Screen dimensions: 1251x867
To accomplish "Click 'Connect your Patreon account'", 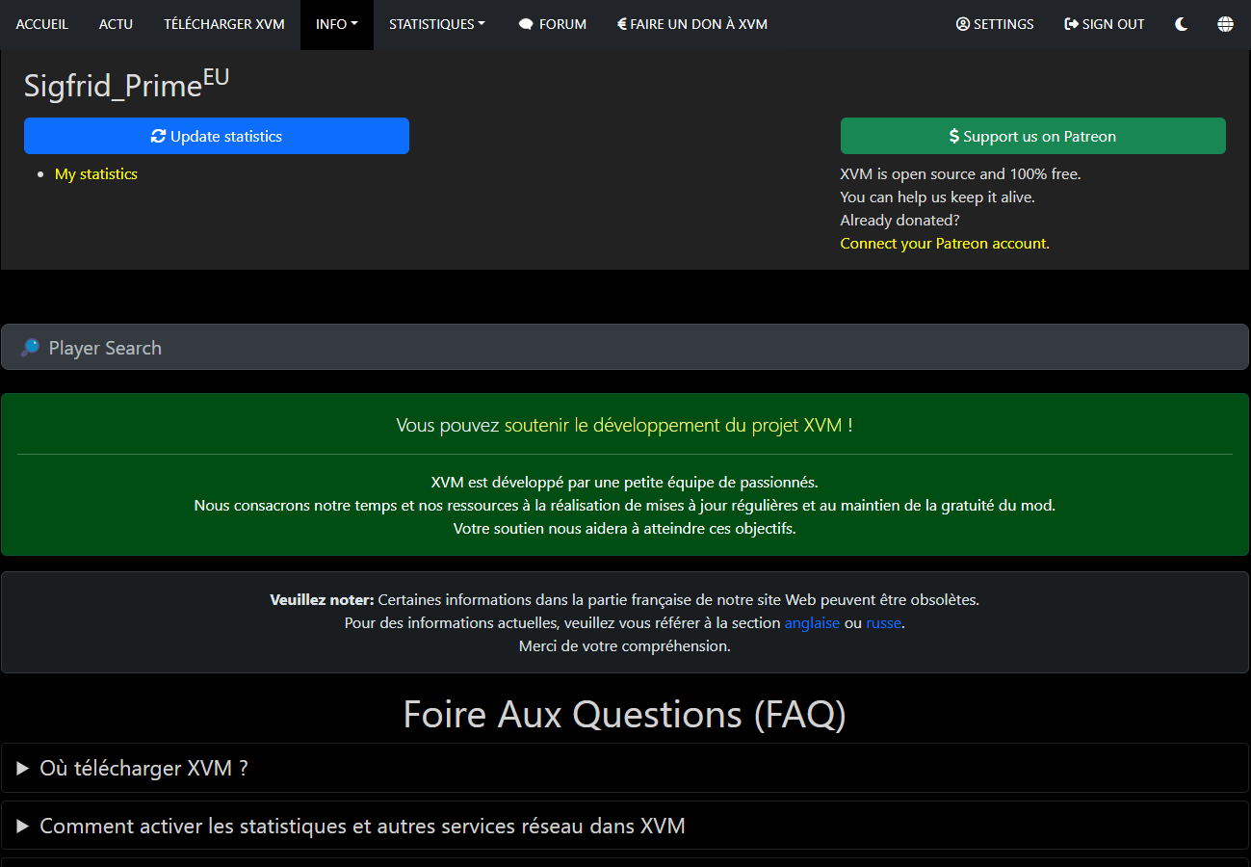I will click(943, 243).
